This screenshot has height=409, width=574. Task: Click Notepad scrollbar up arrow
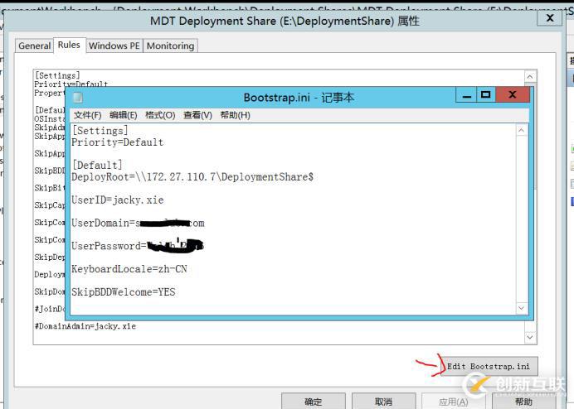pyautogui.click(x=521, y=131)
